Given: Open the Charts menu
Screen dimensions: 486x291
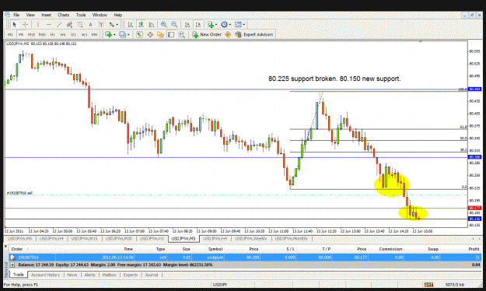Looking at the screenshot, I should point(64,15).
